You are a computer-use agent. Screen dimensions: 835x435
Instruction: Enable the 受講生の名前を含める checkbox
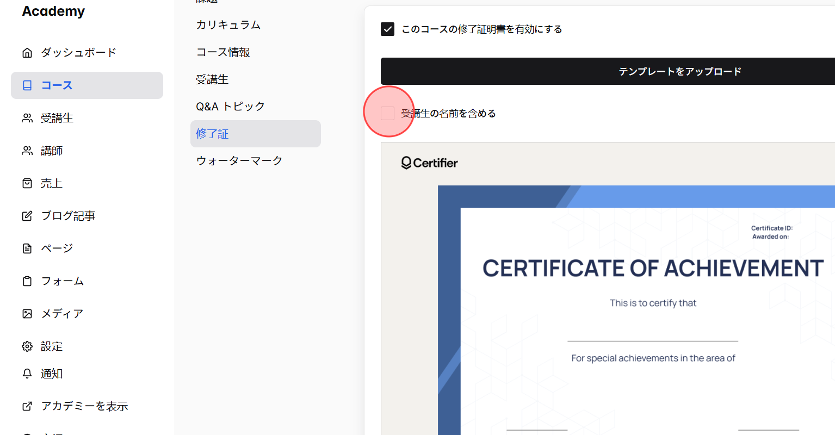(x=387, y=113)
